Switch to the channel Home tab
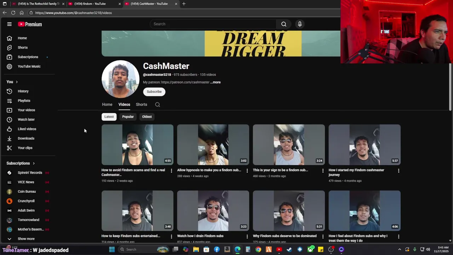 coord(107,104)
